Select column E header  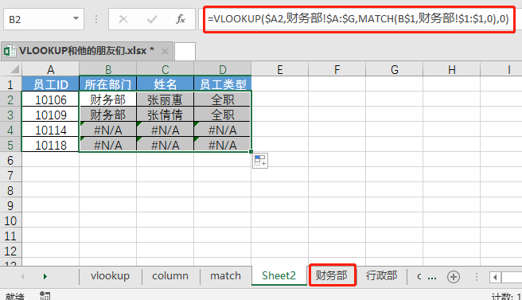tap(279, 69)
